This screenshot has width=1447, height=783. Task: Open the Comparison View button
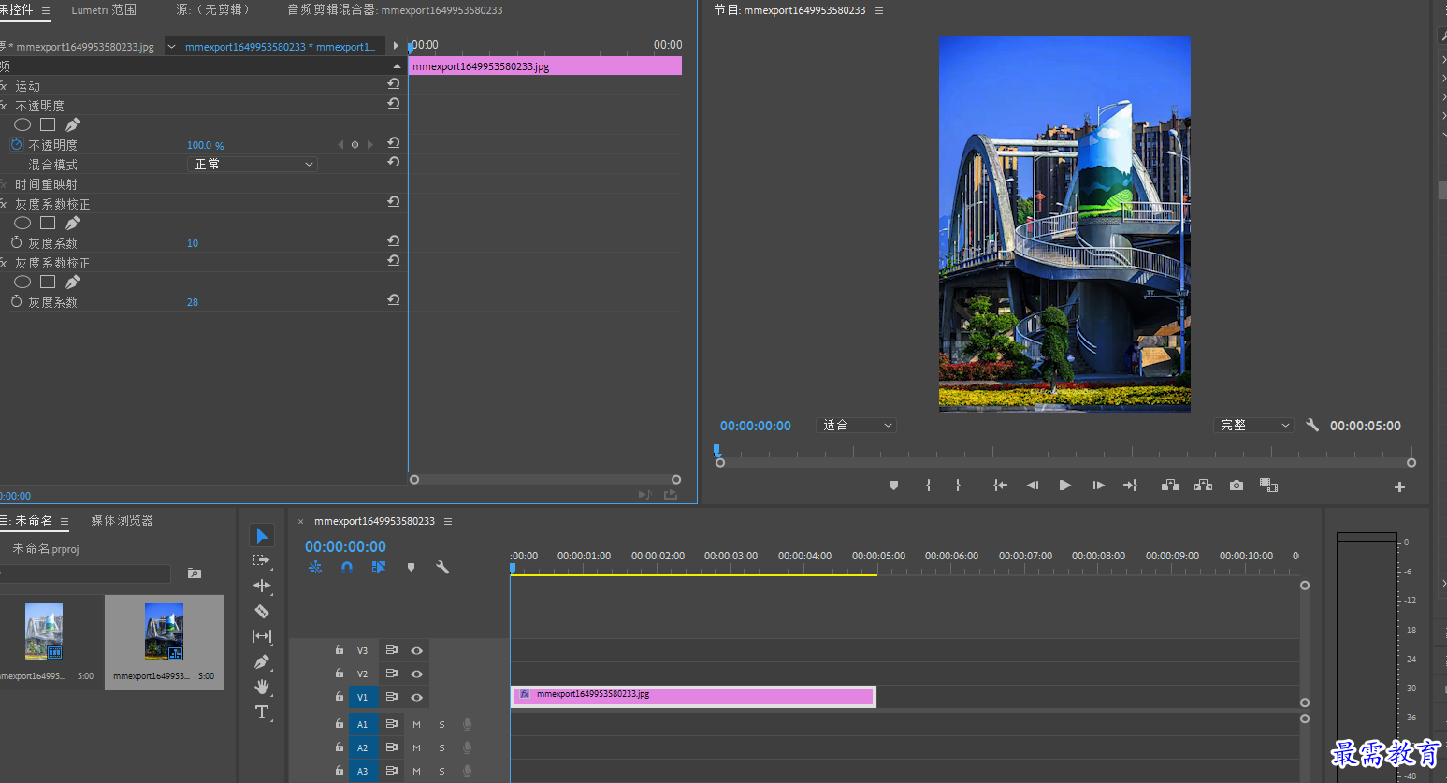[1268, 486]
